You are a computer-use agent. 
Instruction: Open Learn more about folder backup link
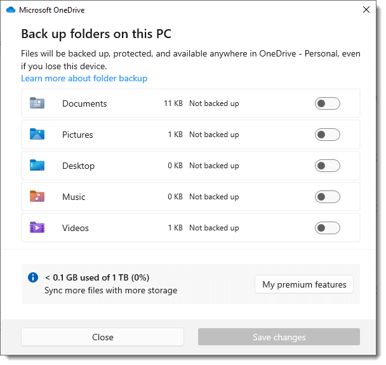(x=84, y=79)
